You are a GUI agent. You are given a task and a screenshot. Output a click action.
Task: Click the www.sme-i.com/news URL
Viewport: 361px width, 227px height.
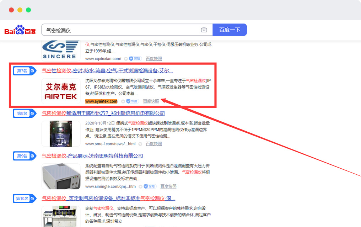110,144
